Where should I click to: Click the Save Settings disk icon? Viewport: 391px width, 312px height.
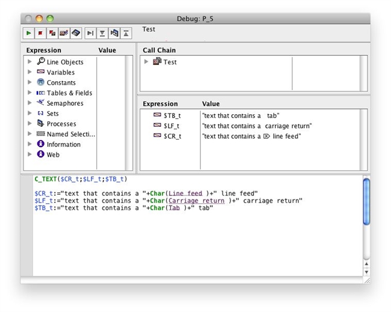click(x=76, y=33)
